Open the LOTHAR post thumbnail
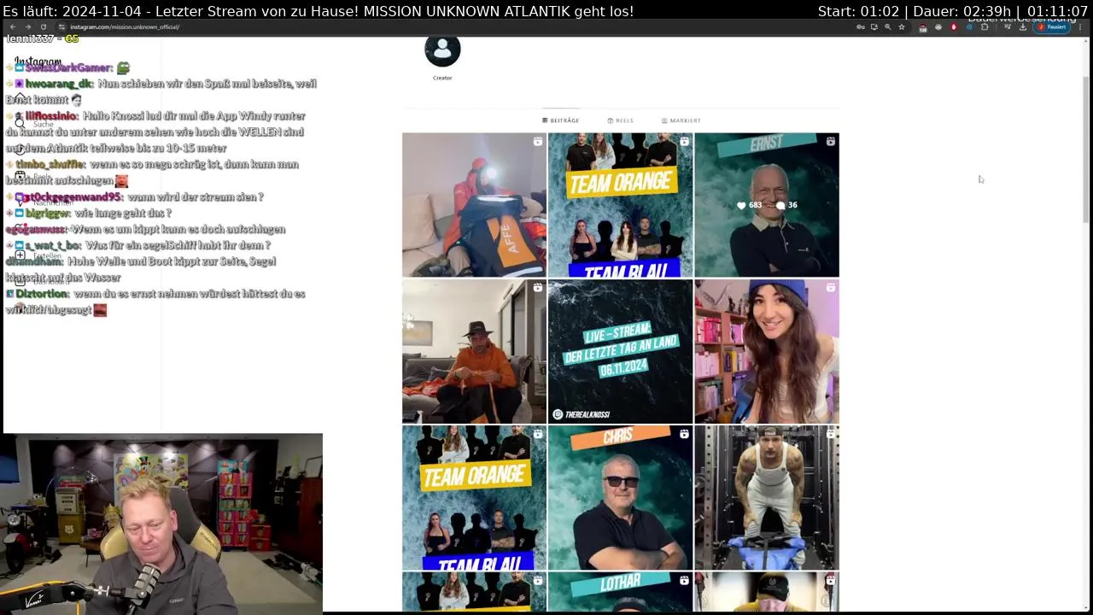The width and height of the screenshot is (1093, 615). 620,591
